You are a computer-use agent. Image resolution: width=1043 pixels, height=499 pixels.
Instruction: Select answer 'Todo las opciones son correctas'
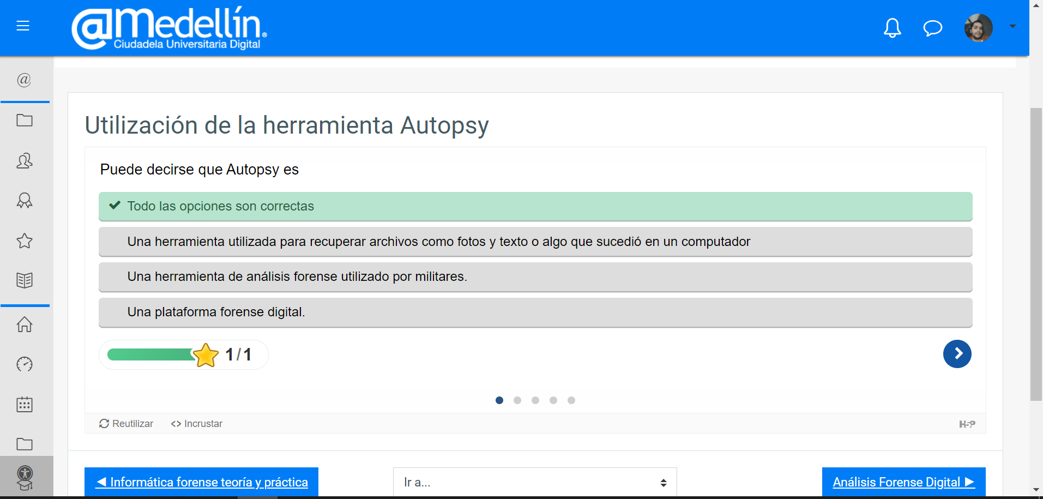pos(535,206)
